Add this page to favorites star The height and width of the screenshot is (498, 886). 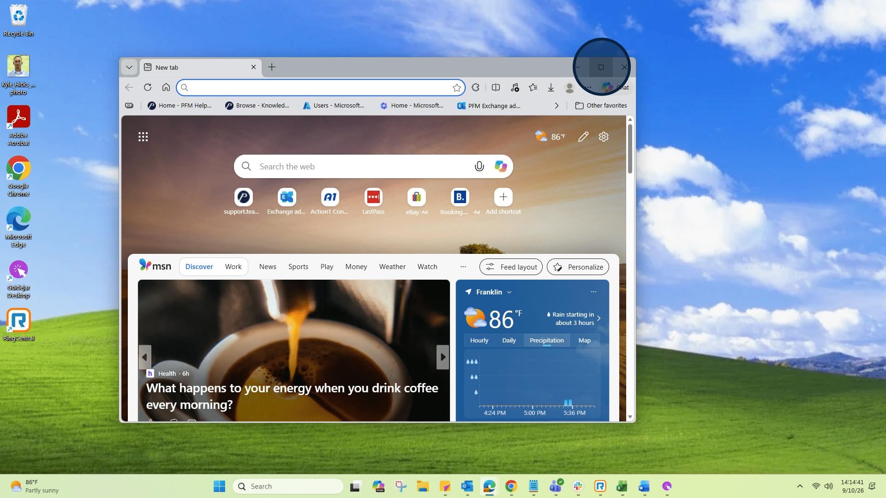tap(457, 88)
